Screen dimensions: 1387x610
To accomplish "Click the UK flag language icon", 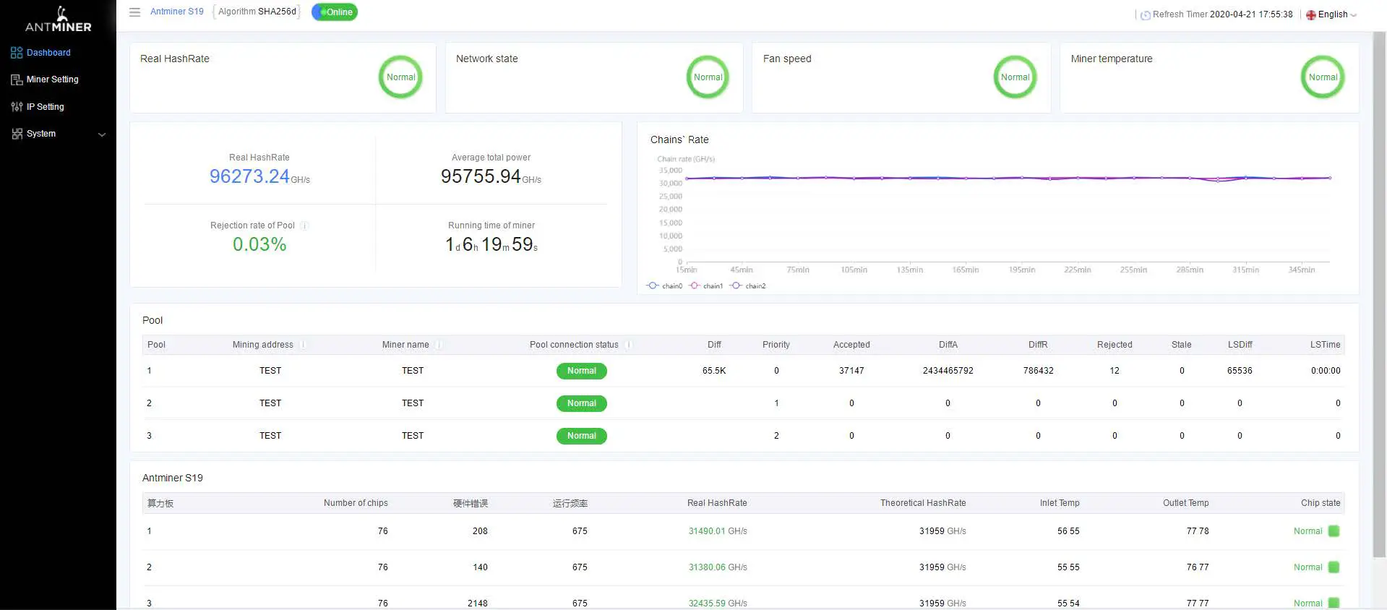I will (x=1311, y=15).
